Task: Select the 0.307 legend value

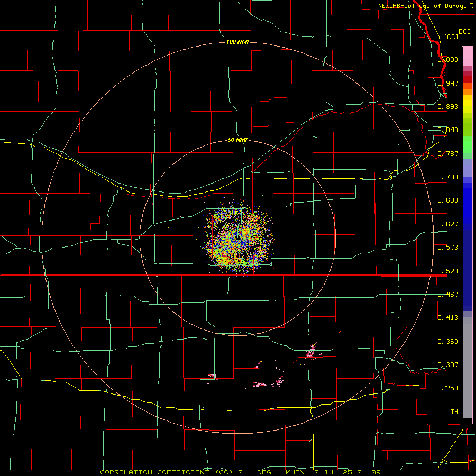Action: (448, 365)
